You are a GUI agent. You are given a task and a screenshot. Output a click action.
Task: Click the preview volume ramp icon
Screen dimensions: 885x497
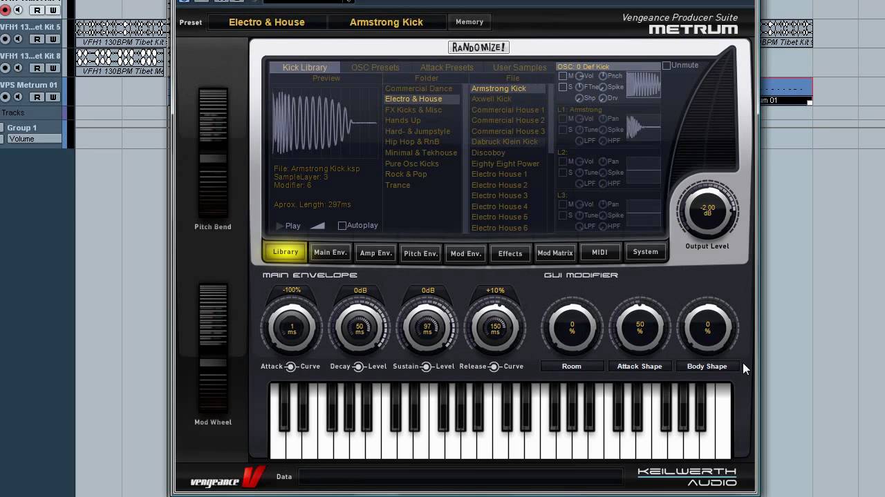click(x=317, y=226)
